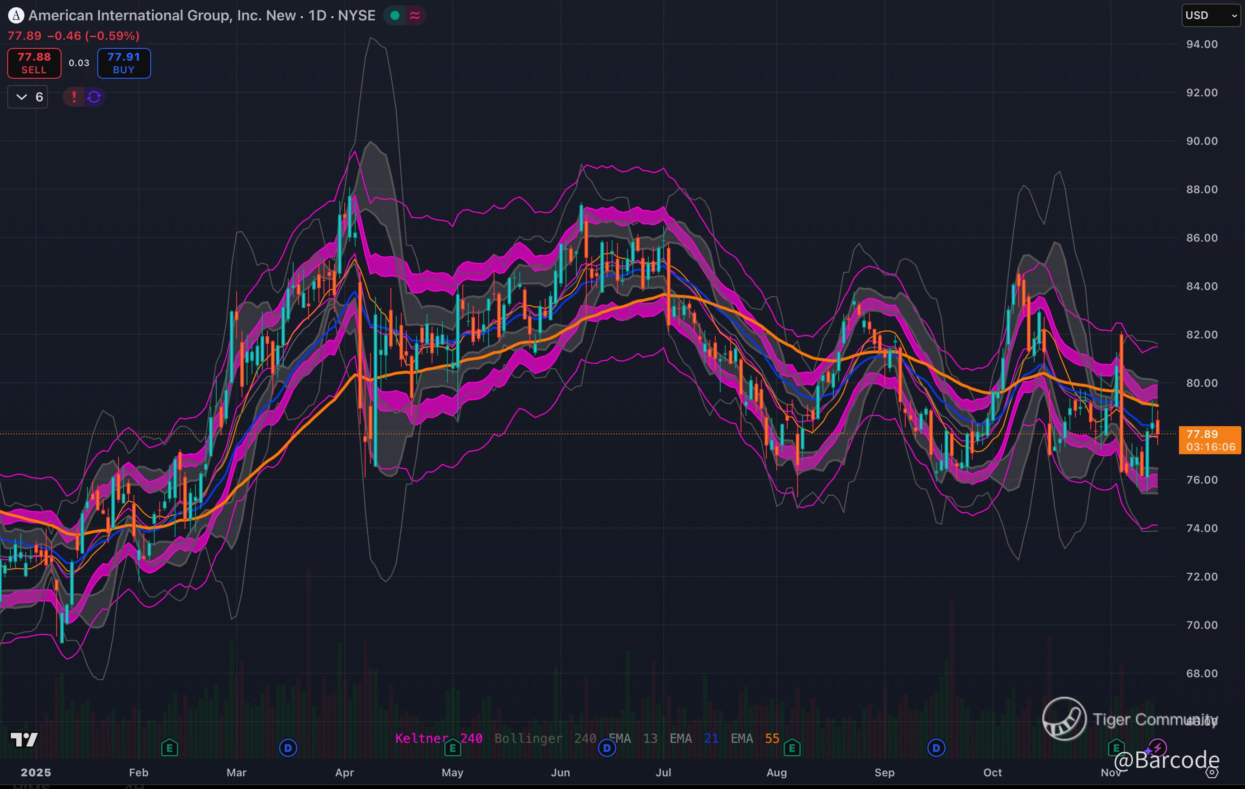Viewport: 1245px width, 789px height.
Task: Collapse the indicator legend showing 6
Action: click(x=28, y=97)
